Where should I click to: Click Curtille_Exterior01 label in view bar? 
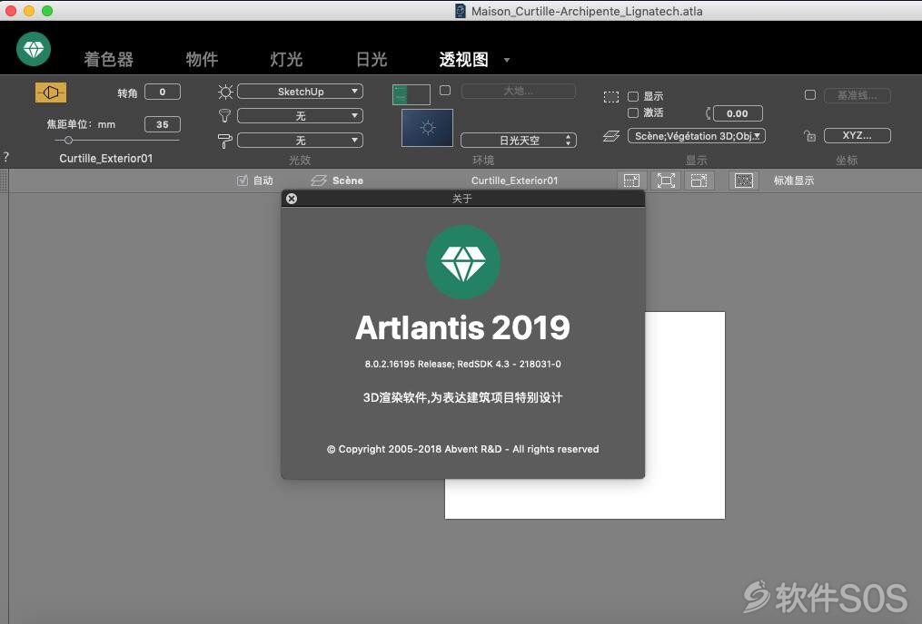click(514, 180)
